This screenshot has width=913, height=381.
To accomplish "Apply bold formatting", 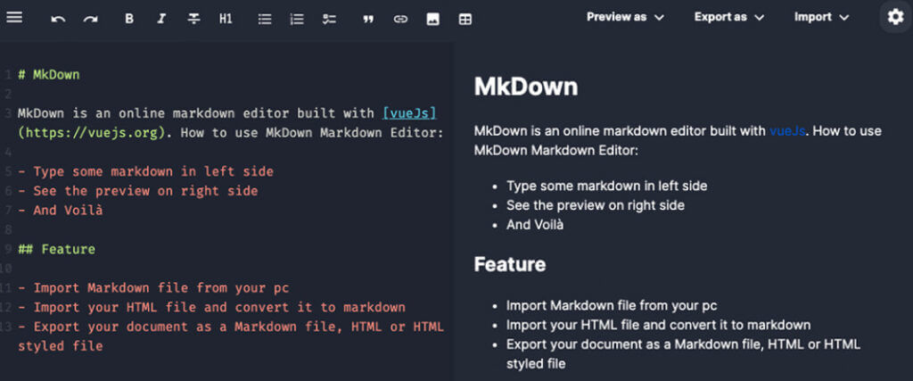I will click(x=129, y=20).
